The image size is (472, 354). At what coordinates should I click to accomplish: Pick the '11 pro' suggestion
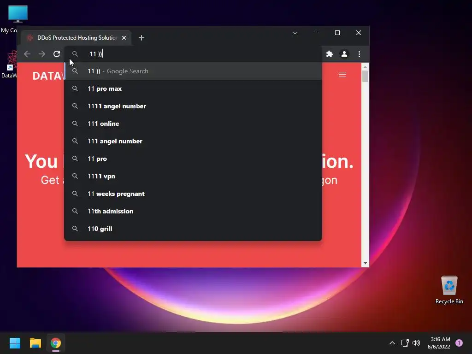[193, 159]
